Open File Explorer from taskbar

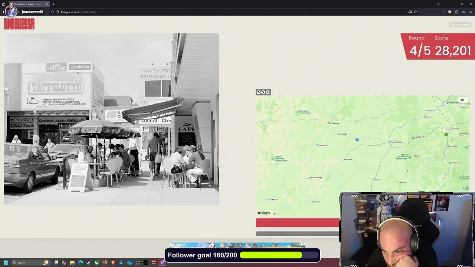pos(72,263)
